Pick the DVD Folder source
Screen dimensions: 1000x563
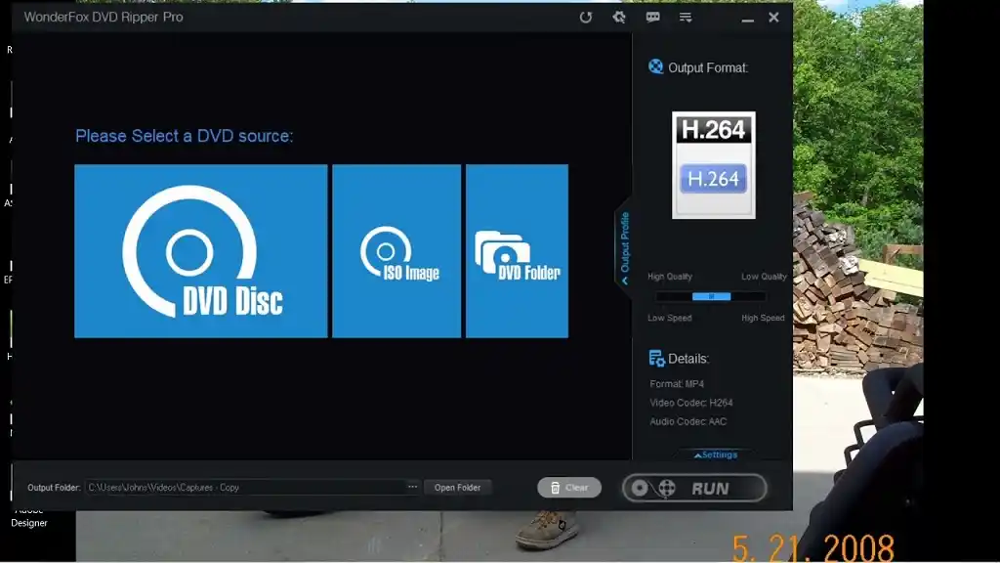pos(516,250)
